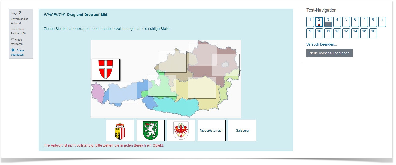Pick the Niederösterreich label tile
Viewport: 396px width, 165px height.
pyautogui.click(x=212, y=130)
